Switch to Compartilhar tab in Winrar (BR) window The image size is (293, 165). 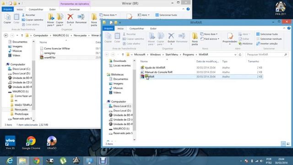tap(36, 9)
